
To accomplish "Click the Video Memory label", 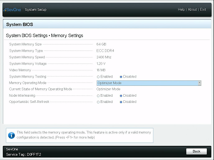I will pos(20,70).
